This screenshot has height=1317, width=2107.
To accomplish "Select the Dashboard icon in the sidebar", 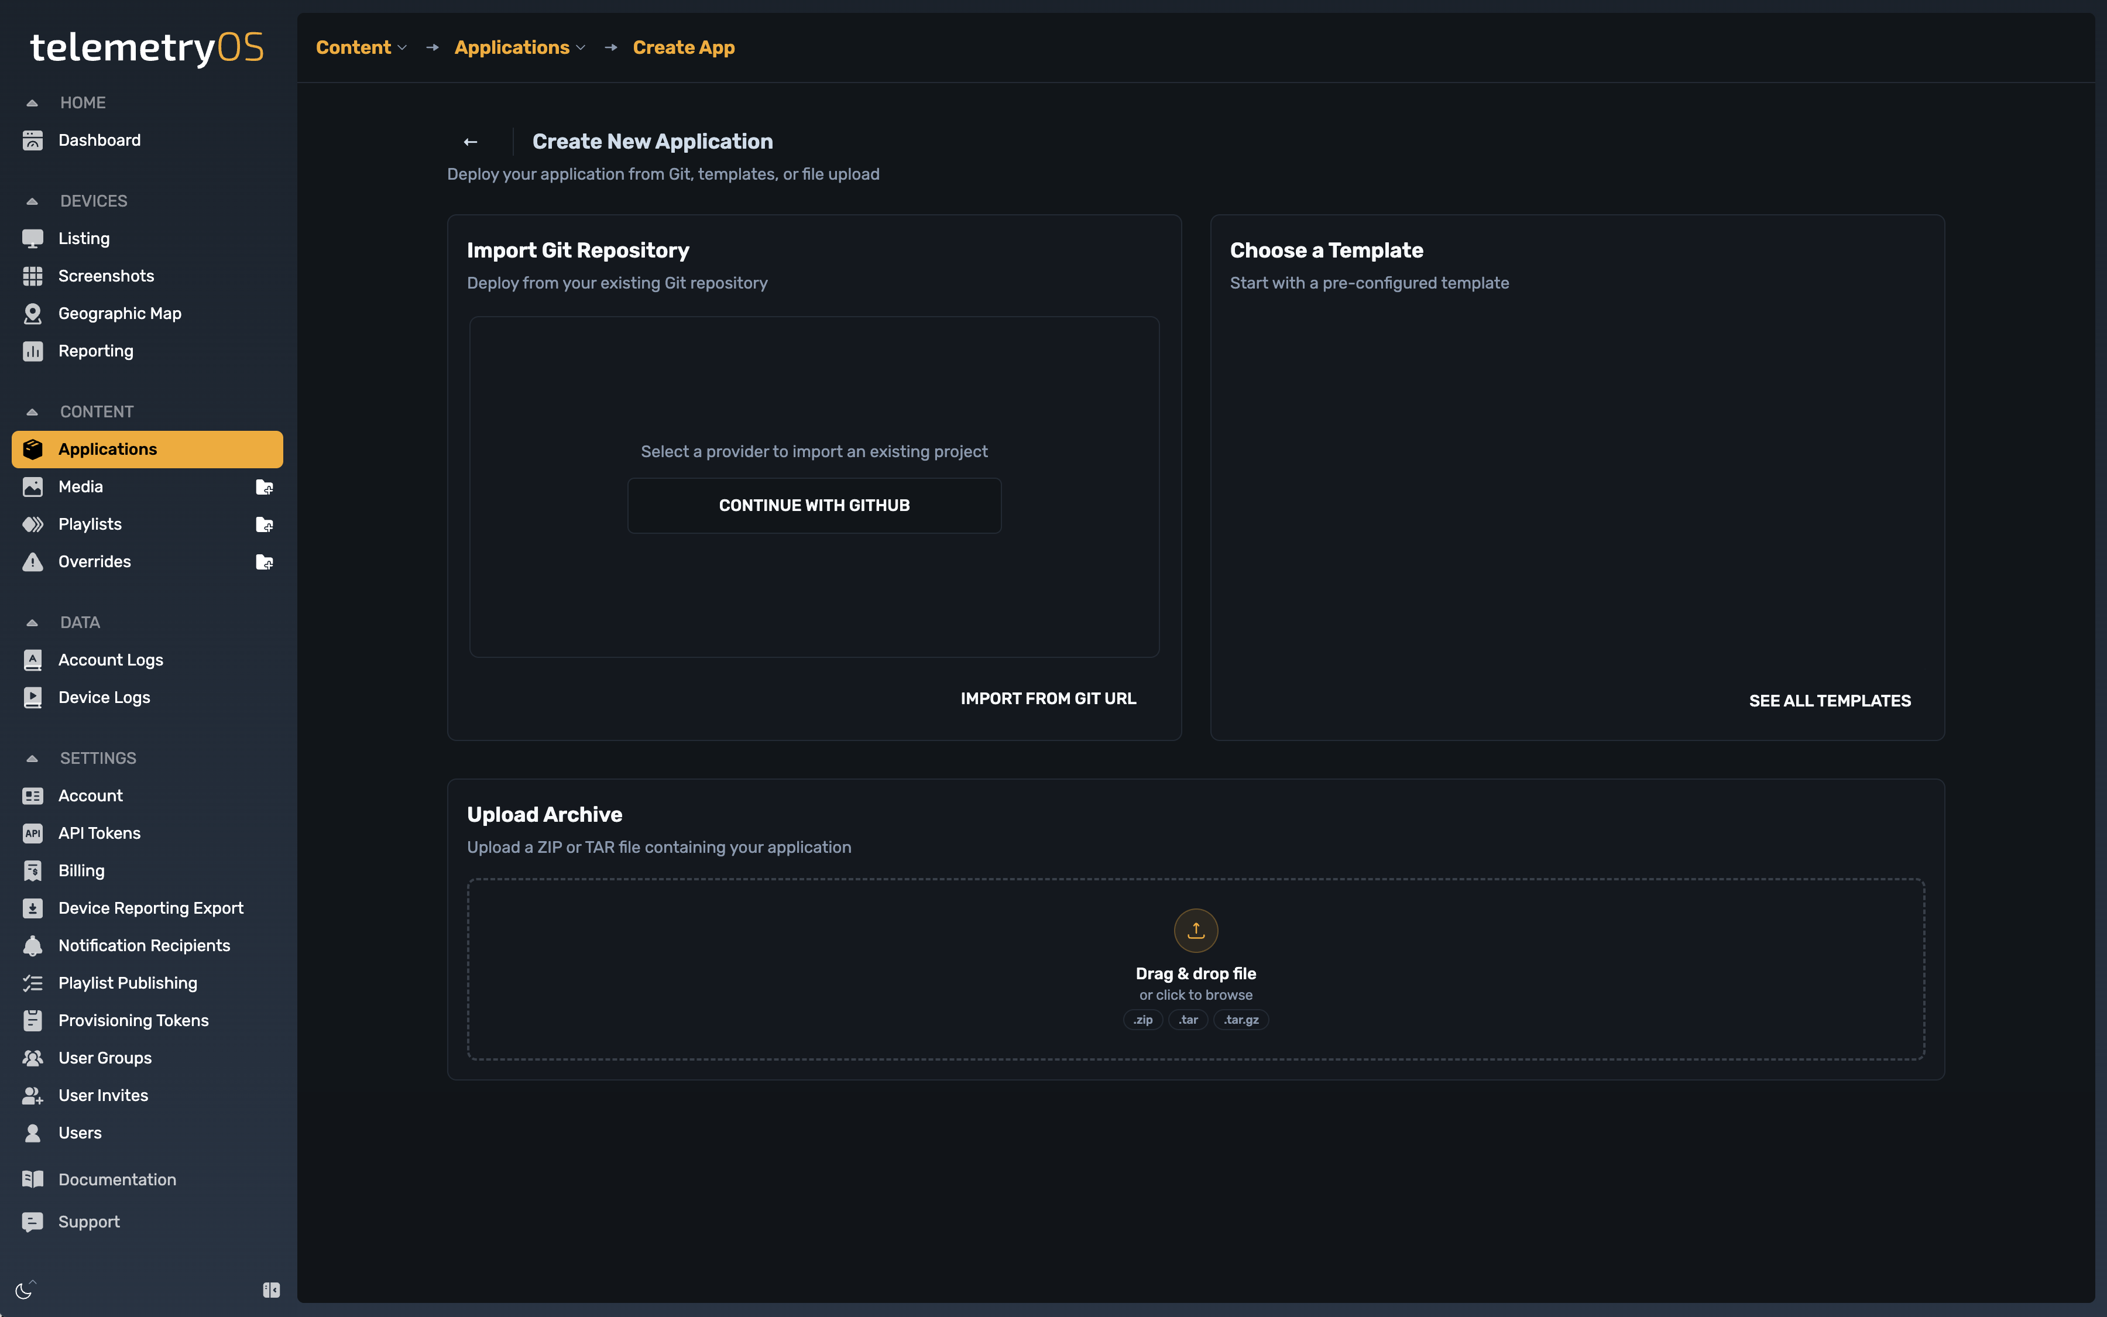I will [33, 139].
